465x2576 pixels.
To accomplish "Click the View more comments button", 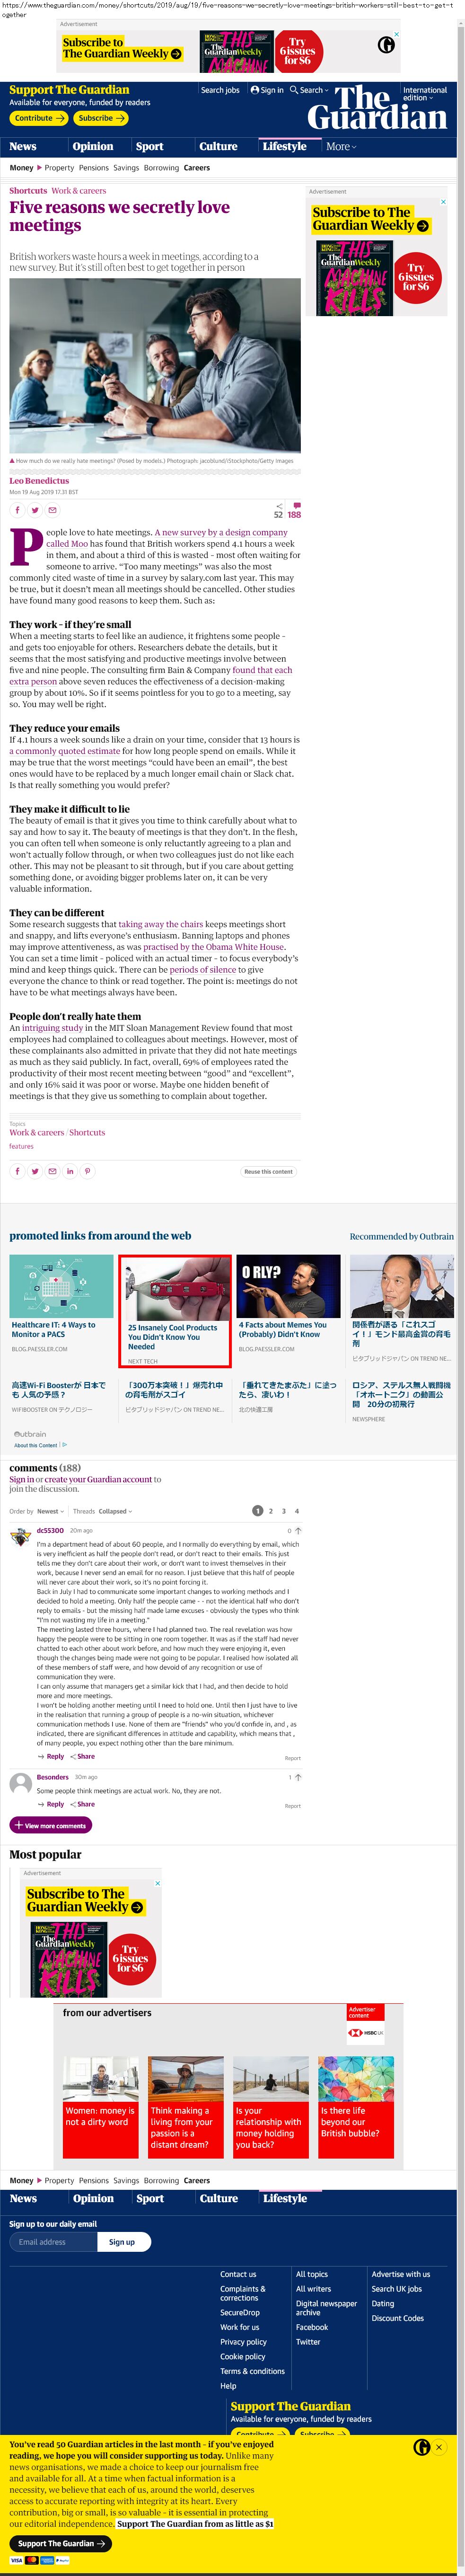I will (50, 1825).
